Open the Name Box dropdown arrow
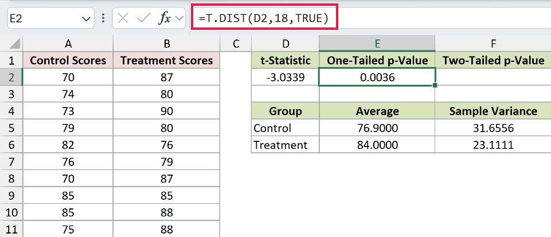 click(x=86, y=19)
